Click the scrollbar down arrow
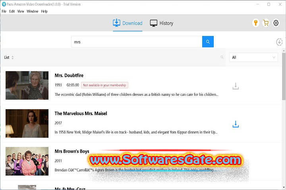Image resolution: width=286 pixels, height=190 pixels. [284, 187]
